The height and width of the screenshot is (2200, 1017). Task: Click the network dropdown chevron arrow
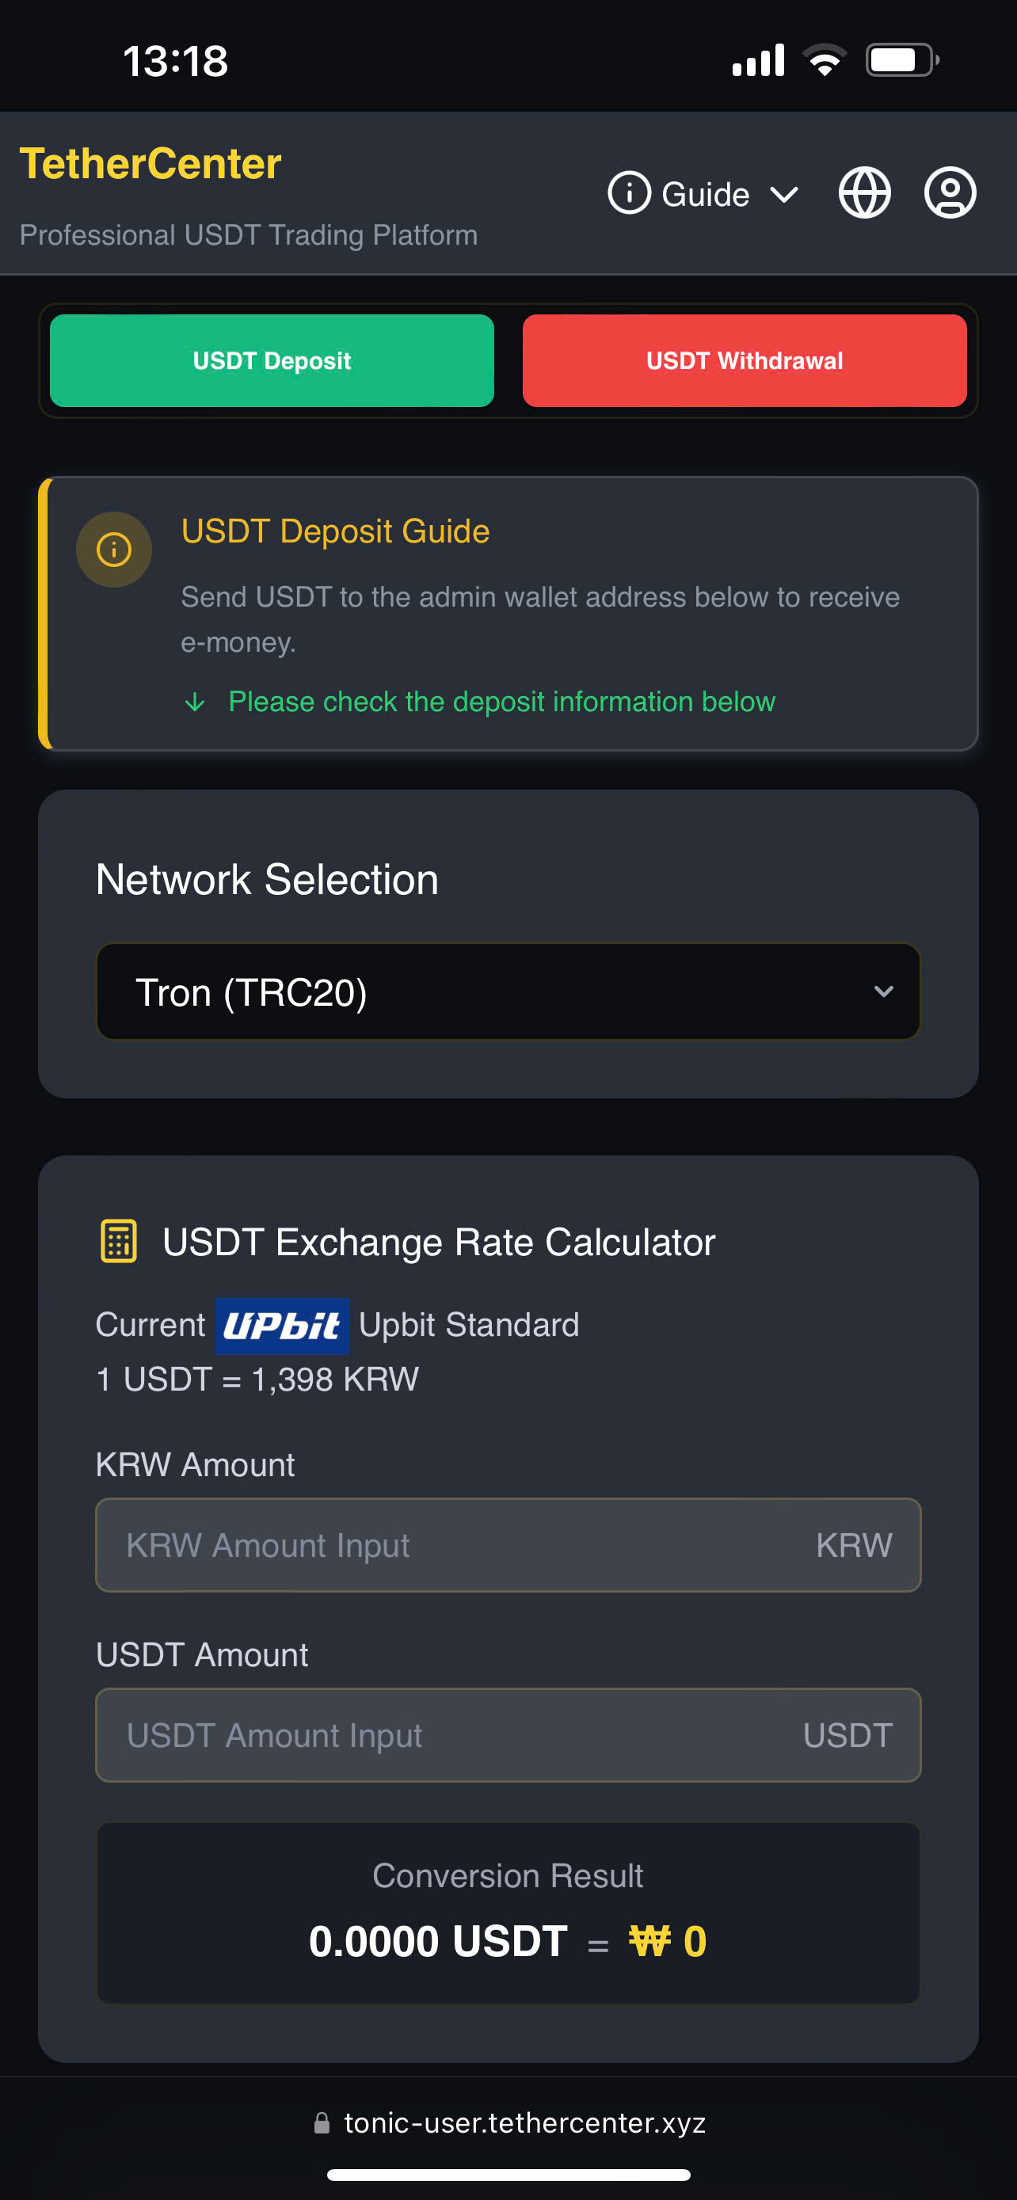pos(884,992)
